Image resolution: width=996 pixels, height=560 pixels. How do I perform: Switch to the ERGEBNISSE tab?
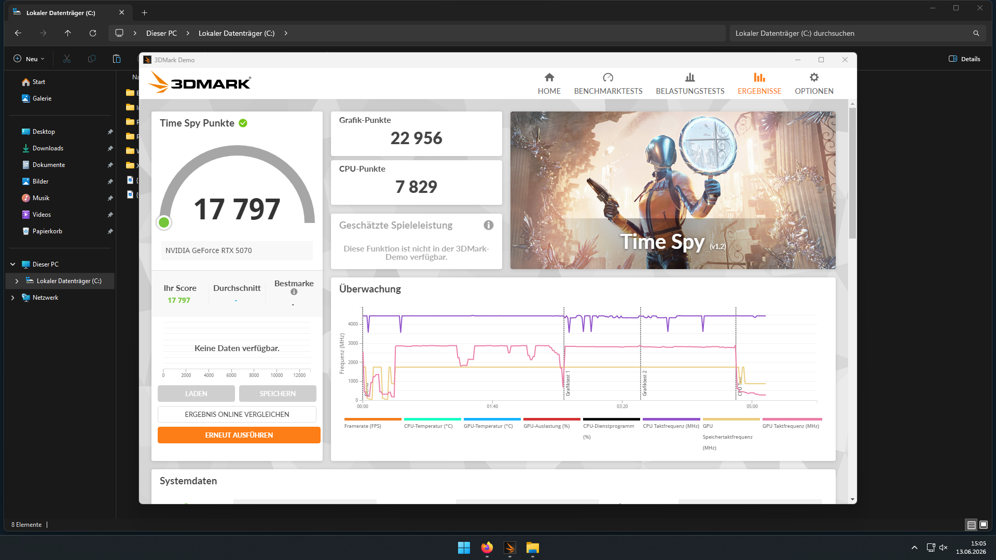point(759,83)
